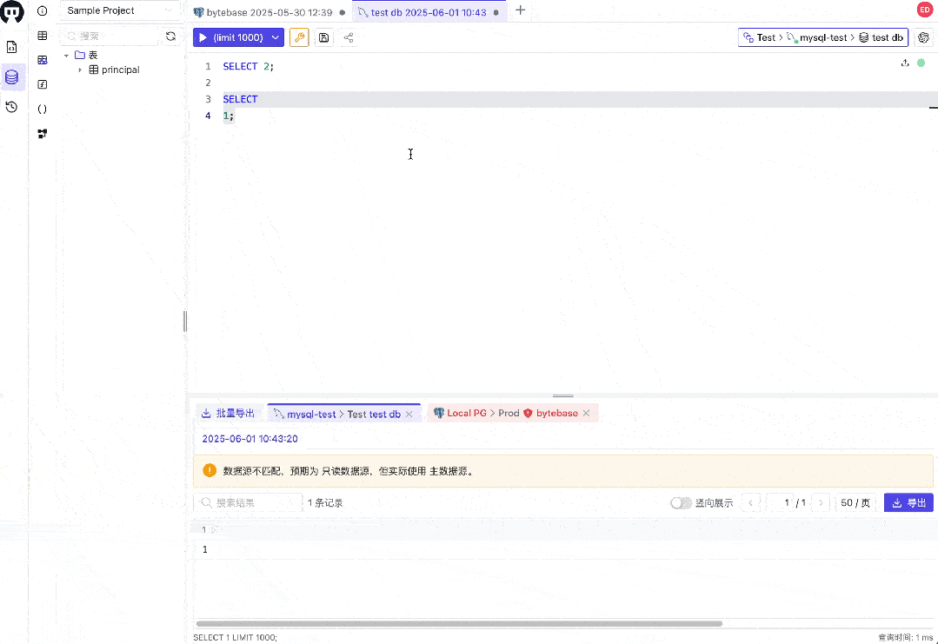Click the 导出 export button
938x644 pixels.
point(908,503)
